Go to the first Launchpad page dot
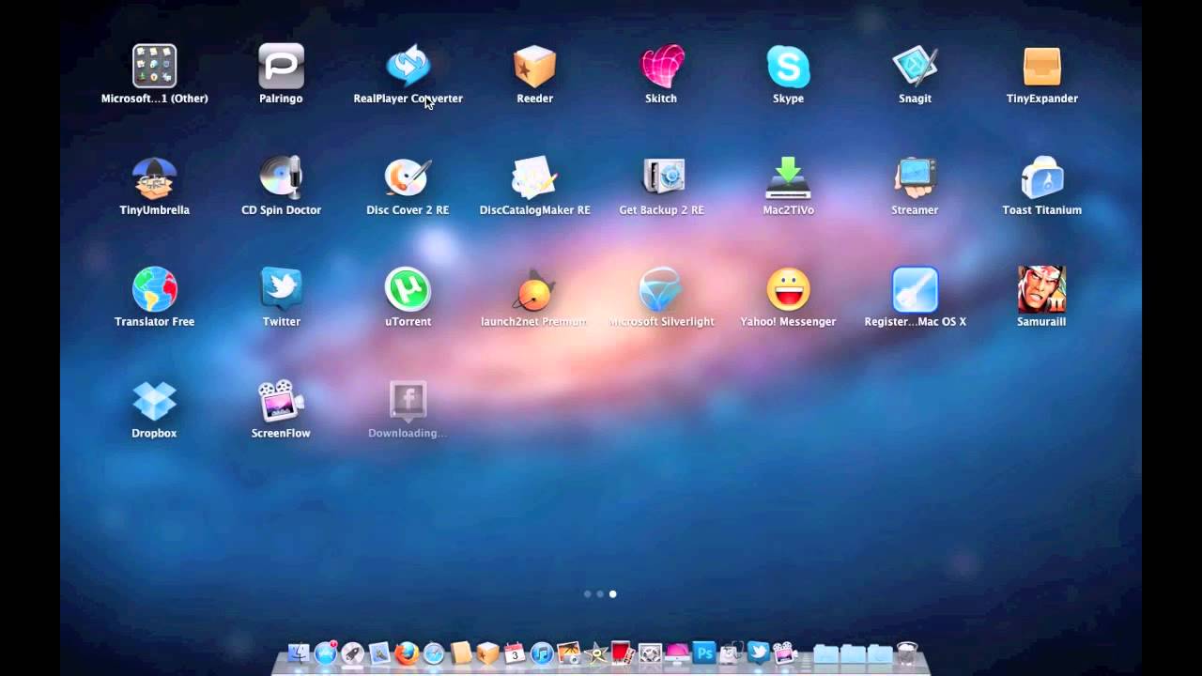 tap(588, 594)
